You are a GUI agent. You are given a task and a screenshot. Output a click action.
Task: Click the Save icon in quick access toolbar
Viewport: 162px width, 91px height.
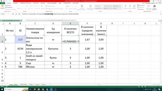[x=4, y=1]
